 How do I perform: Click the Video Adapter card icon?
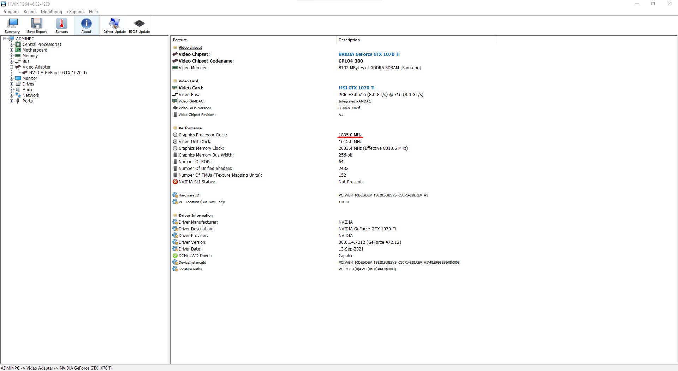coord(18,67)
